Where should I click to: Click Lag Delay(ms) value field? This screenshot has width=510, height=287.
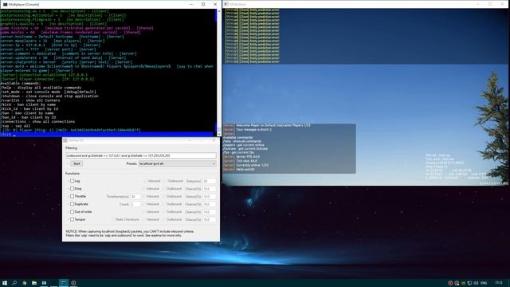[209, 181]
